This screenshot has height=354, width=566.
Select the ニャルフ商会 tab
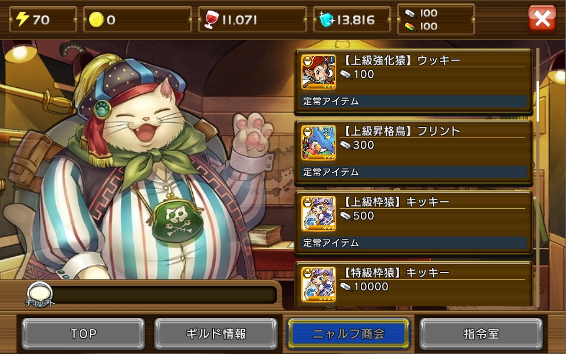pyautogui.click(x=348, y=334)
